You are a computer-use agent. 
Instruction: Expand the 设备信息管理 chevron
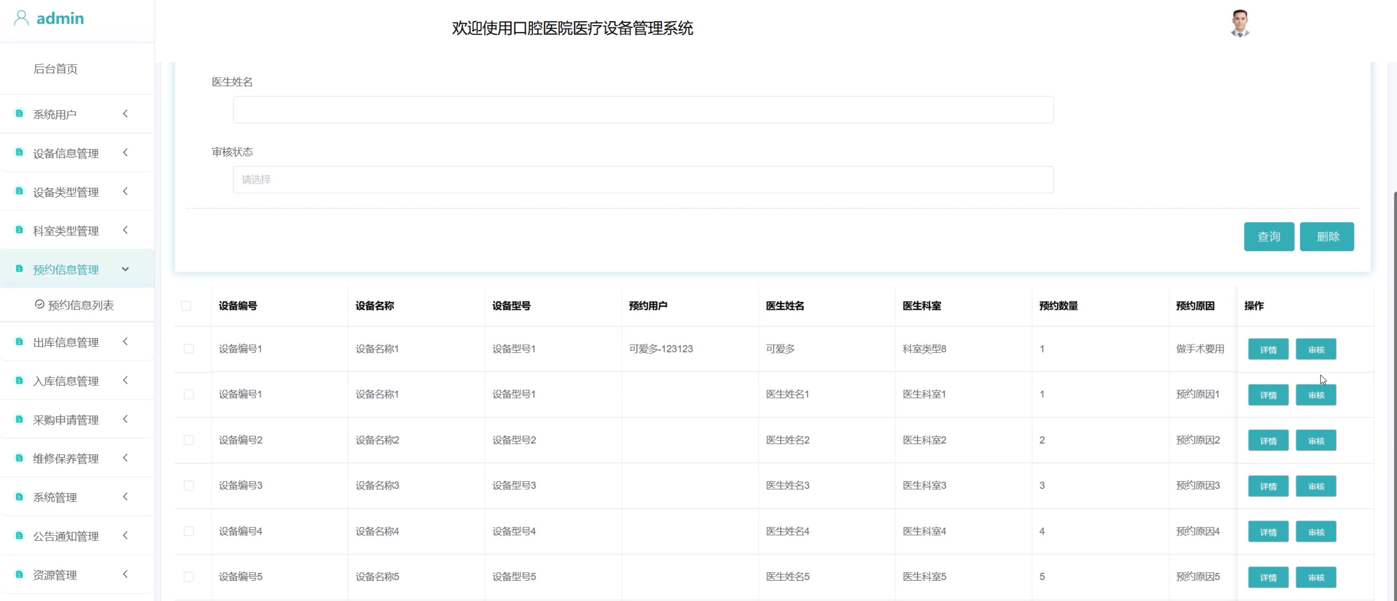point(125,153)
